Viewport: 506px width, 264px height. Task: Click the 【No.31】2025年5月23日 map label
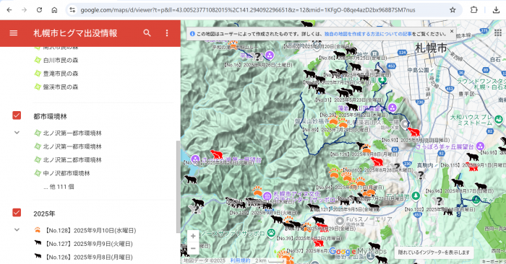tap(349, 100)
